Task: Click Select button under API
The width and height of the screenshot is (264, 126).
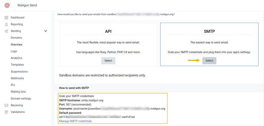Action: pyautogui.click(x=108, y=61)
